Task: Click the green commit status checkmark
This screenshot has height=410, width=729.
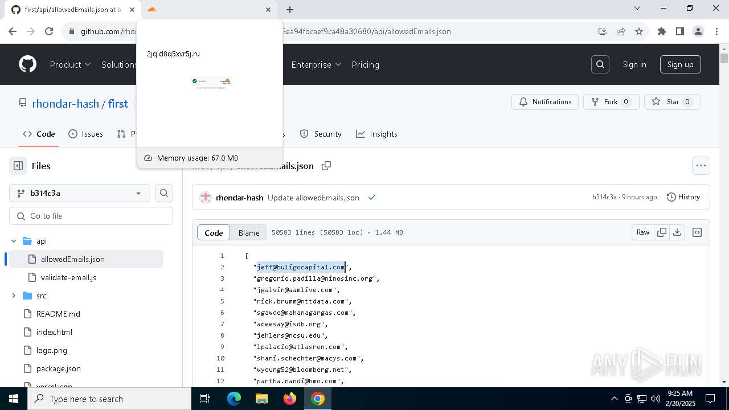Action: pyautogui.click(x=372, y=198)
